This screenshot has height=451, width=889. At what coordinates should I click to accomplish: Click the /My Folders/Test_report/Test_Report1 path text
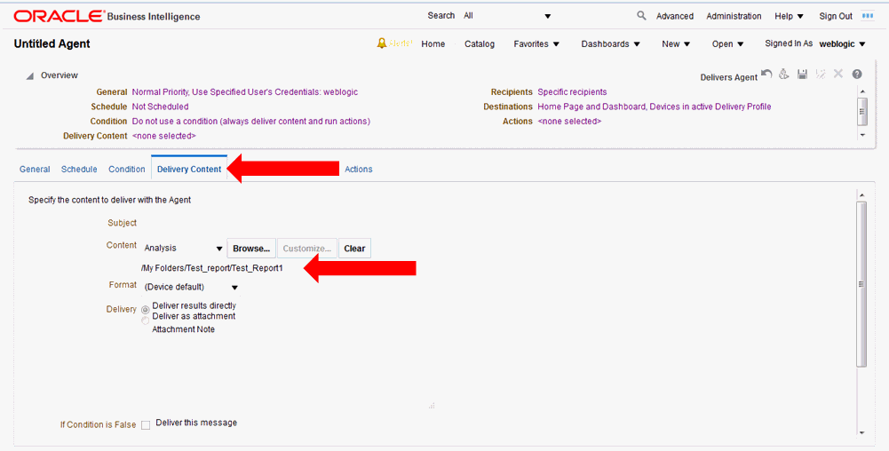pyautogui.click(x=211, y=268)
